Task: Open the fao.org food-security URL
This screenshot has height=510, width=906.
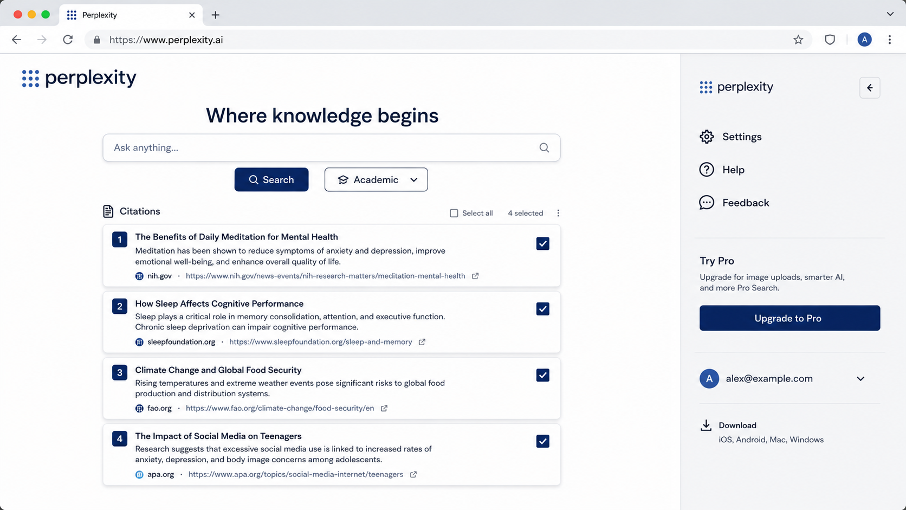Action: tap(280, 408)
